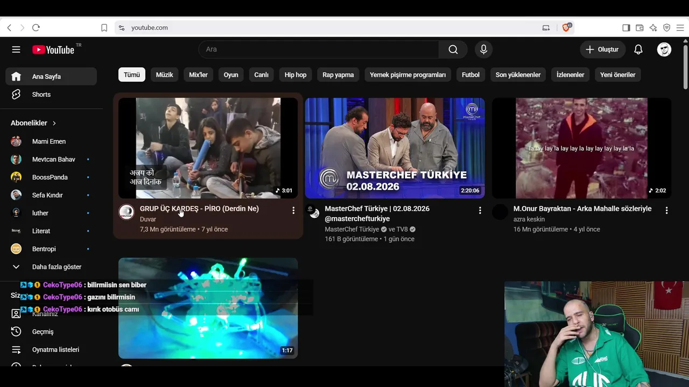
Task: Open Geçmiş watch history
Action: [51, 332]
